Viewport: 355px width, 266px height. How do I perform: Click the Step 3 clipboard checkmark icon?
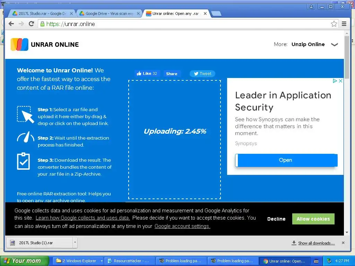click(x=23, y=161)
